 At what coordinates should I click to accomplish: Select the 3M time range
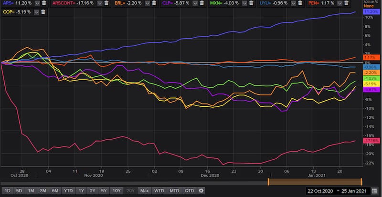click(x=44, y=191)
